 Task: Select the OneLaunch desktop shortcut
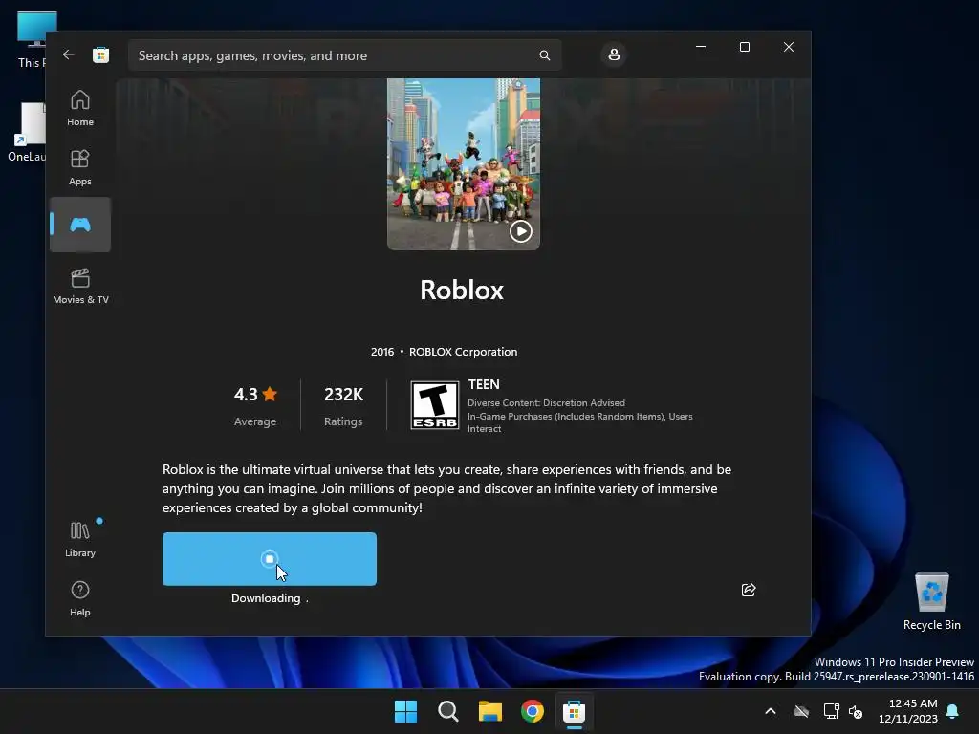pos(28,132)
